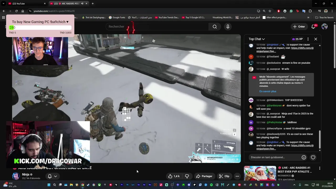This screenshot has width=336, height=189.
Task: Open the 'Visualizing World Bi...' bookmark
Action: click(x=222, y=18)
